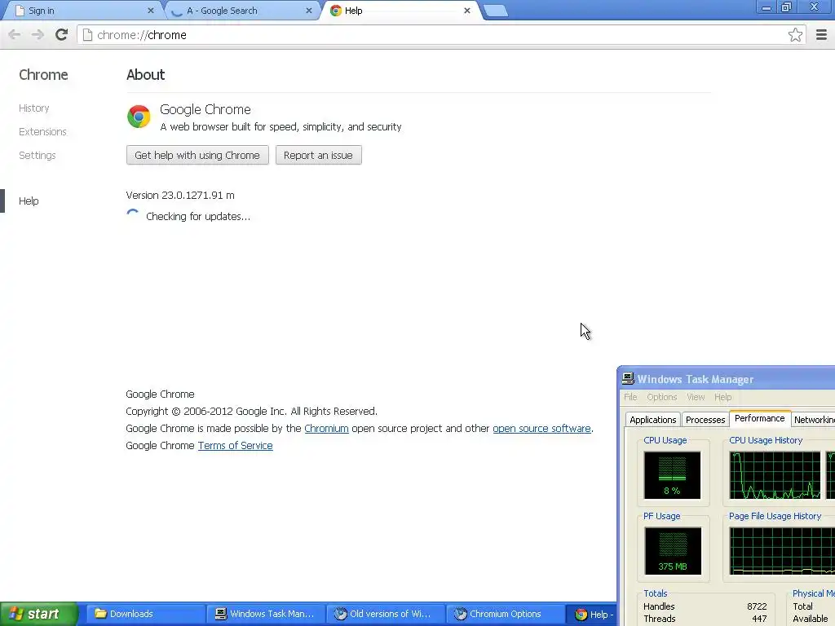This screenshot has height=626, width=835.
Task: Open the open source software link
Action: 541,429
